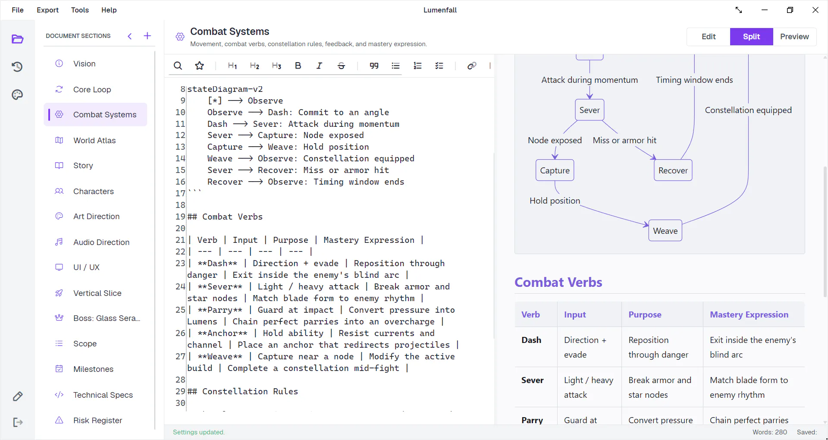The height and width of the screenshot is (440, 828).
Task: Click the 'Settings updated.' status message
Action: (x=199, y=432)
